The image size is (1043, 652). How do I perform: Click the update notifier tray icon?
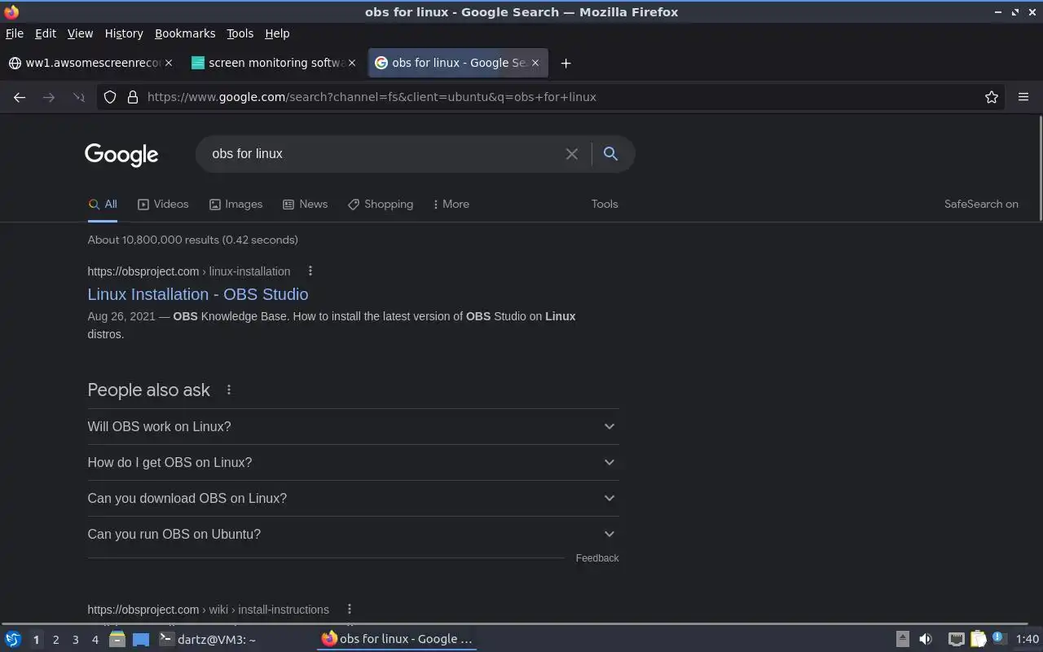coord(999,638)
